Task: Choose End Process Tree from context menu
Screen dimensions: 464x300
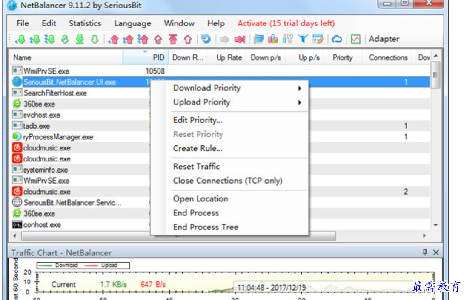Action: click(x=206, y=227)
